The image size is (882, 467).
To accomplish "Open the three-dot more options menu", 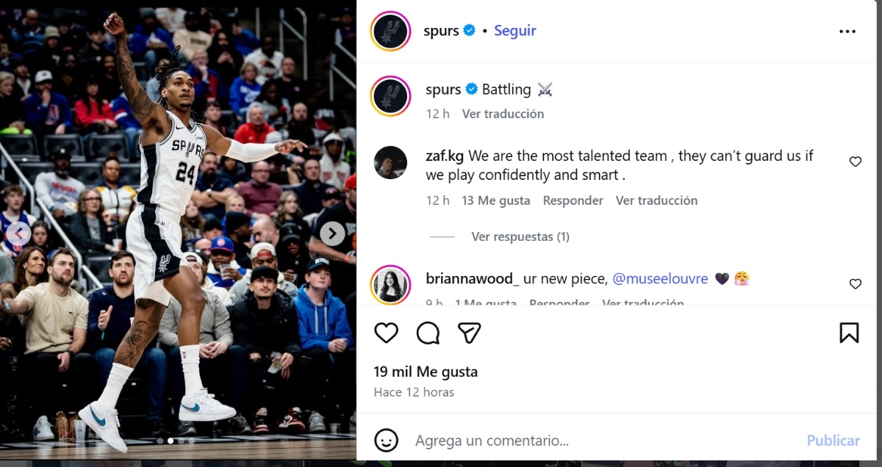I will point(847,32).
